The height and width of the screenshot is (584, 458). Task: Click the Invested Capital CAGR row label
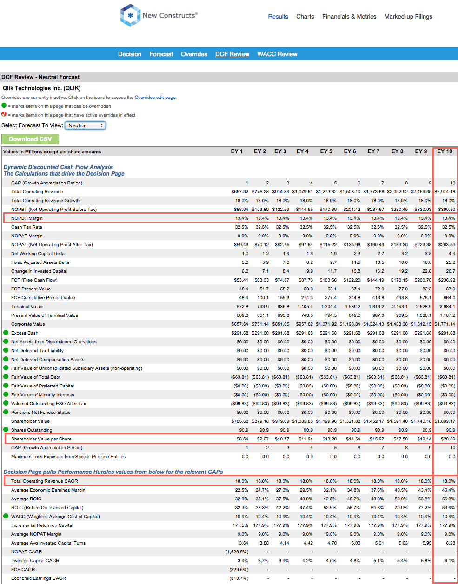(x=35, y=560)
